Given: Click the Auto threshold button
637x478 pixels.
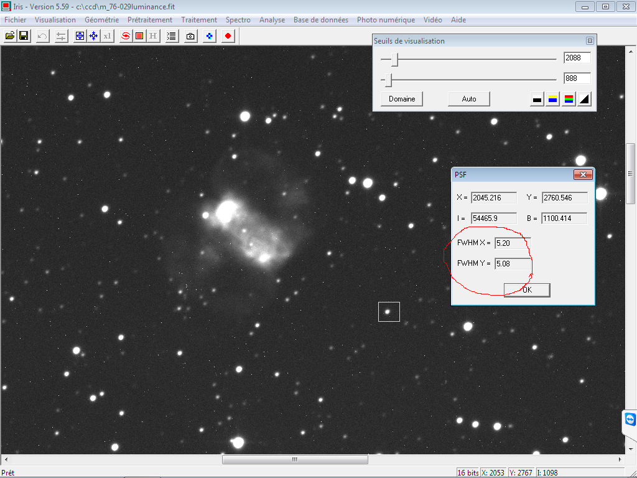Looking at the screenshot, I should tap(469, 99).
